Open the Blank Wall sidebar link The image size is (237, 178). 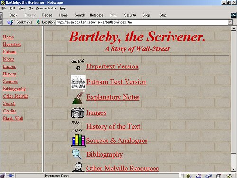click(13, 118)
